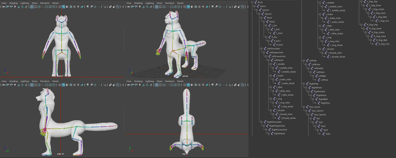This screenshot has height=158, width=396.
Task: Click Multisample Anti-aliasing icon in persp view toolbar
Action: click(220, 7)
